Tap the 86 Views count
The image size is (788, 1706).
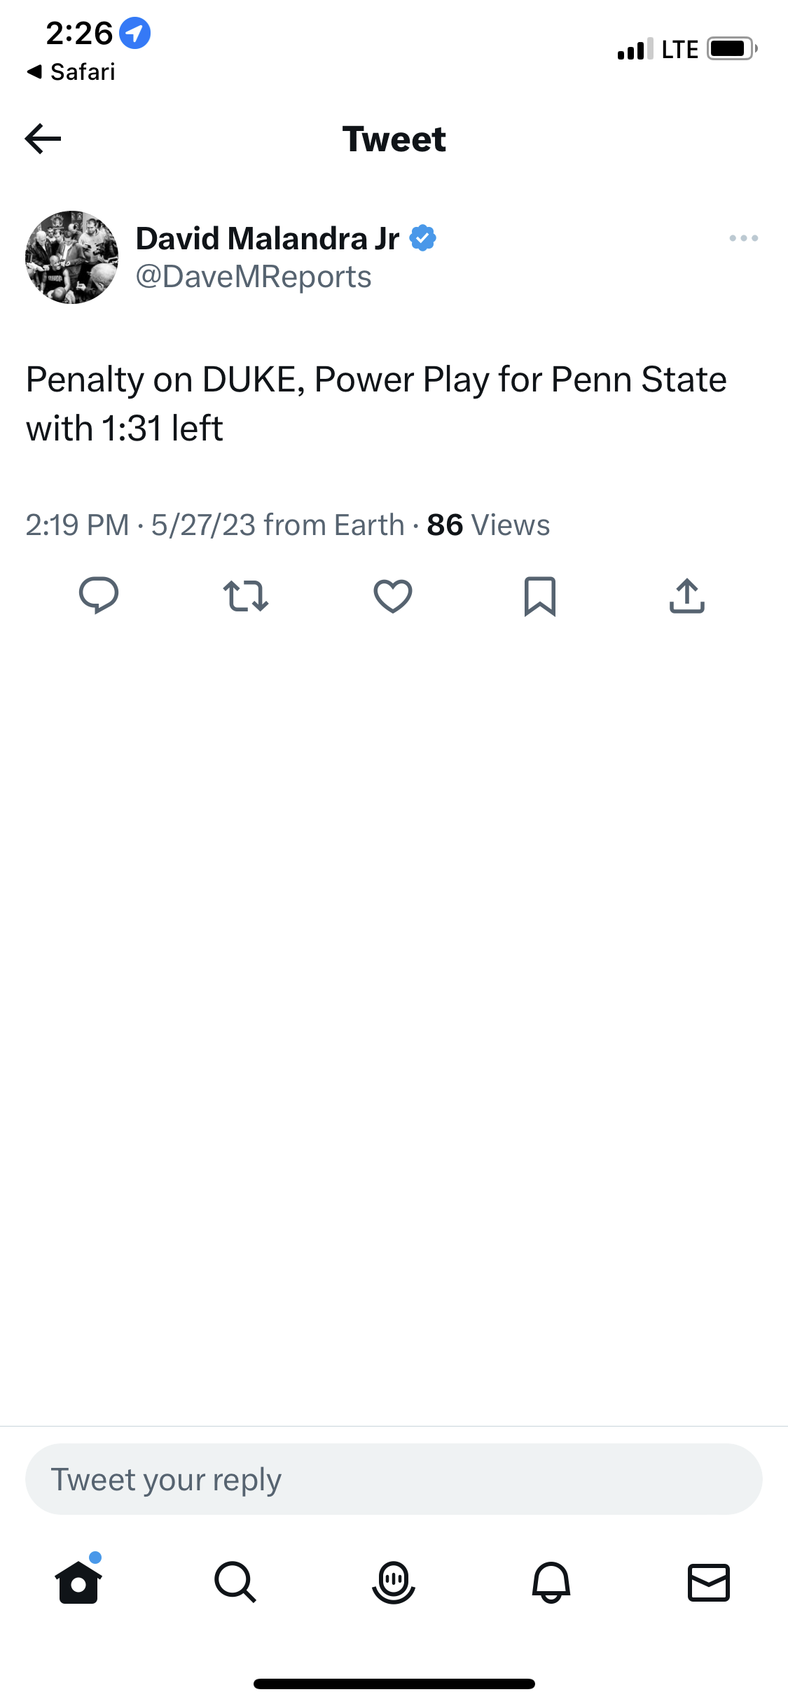(488, 525)
